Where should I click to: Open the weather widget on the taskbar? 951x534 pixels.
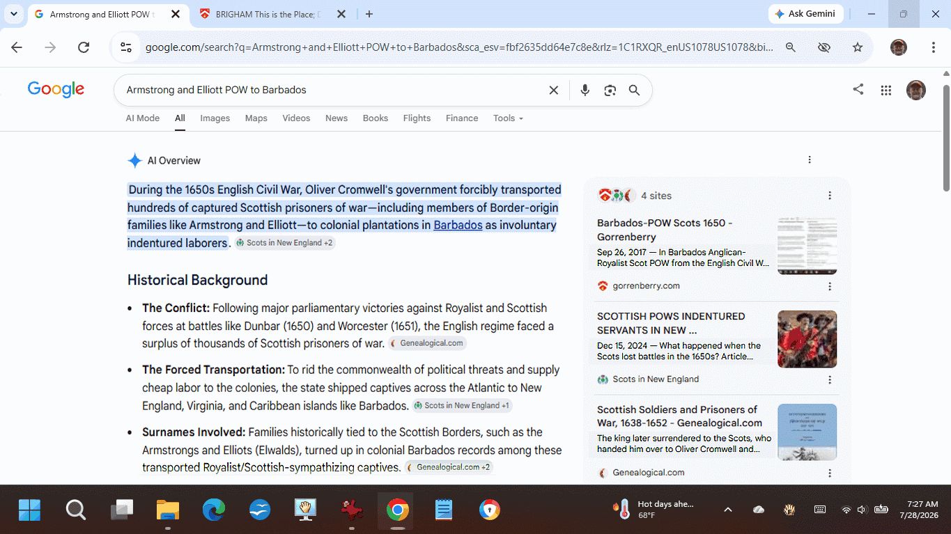click(654, 510)
